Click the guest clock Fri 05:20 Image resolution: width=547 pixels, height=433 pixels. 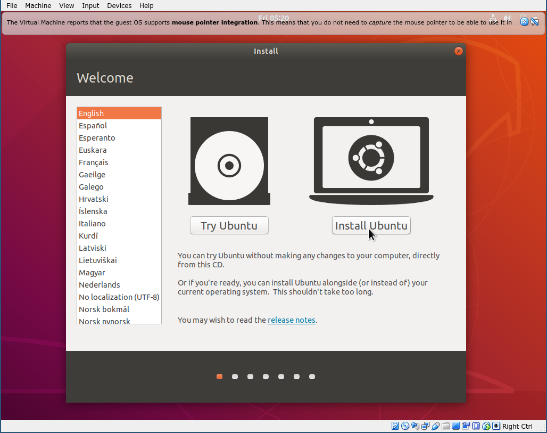tap(273, 18)
